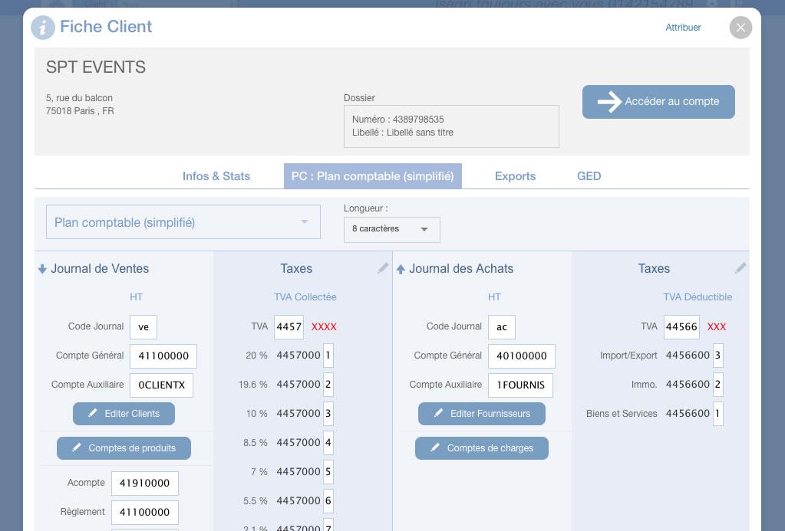Click Accéder au compte button

click(x=658, y=101)
